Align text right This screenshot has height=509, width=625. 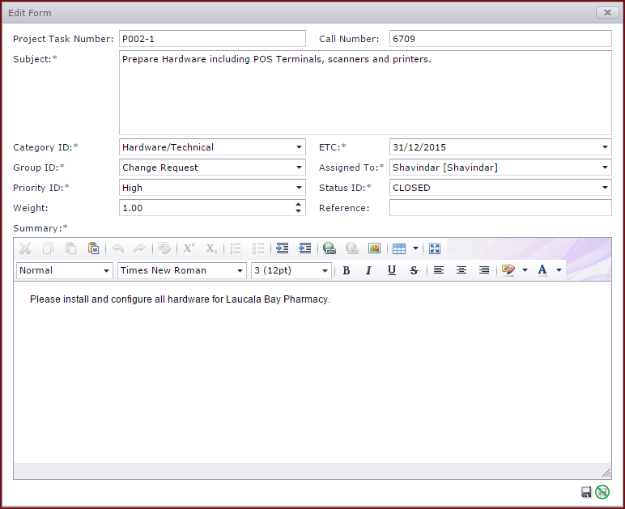pos(484,270)
